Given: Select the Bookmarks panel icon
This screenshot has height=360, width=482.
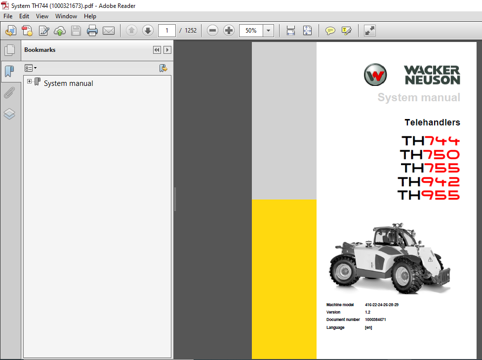Looking at the screenshot, I should 10,71.
